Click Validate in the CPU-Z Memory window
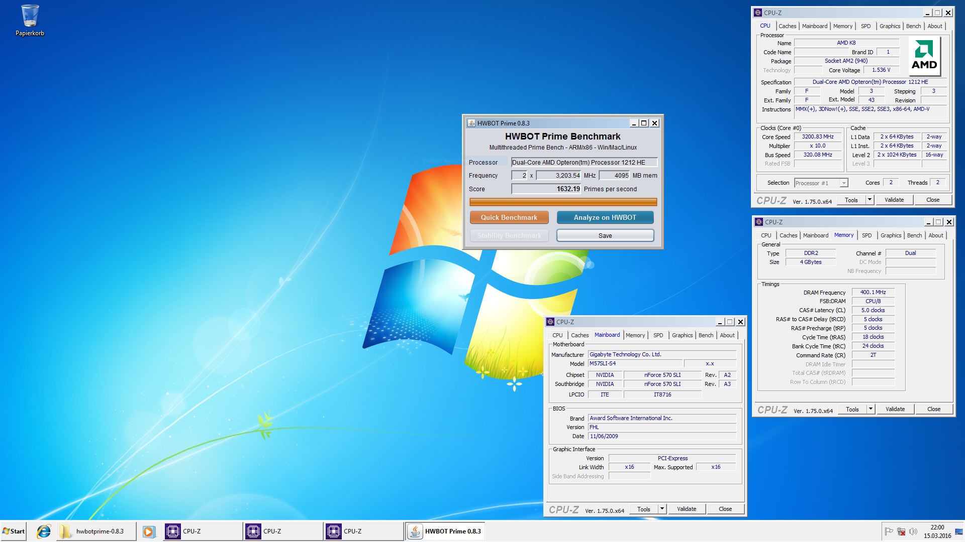Image resolution: width=965 pixels, height=542 pixels. [895, 409]
